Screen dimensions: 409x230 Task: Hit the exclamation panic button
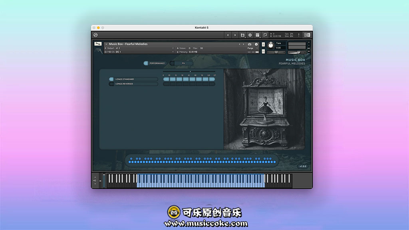tap(299, 35)
